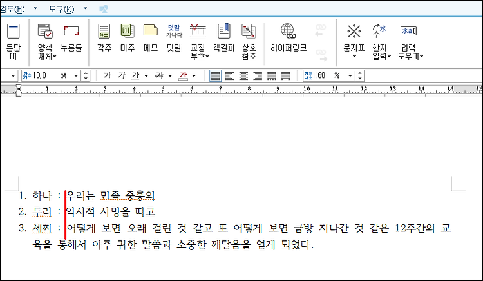Expand the 입력 도우미 dropdown arrow
The width and height of the screenshot is (483, 281).
point(421,56)
